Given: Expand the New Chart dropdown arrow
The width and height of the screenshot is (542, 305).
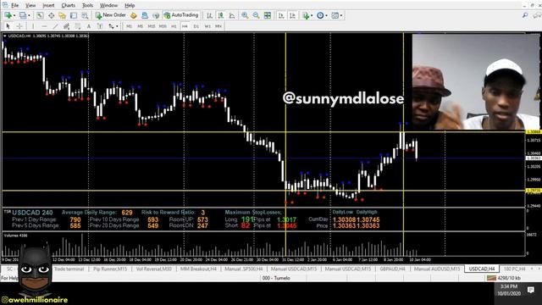Looking at the screenshot, I should click(14, 15).
